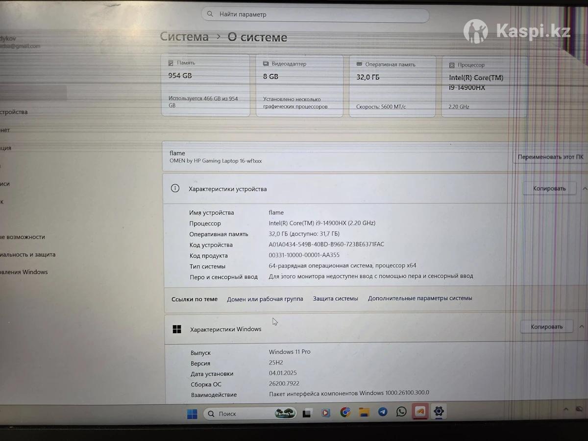The image size is (588, 441).
Task: Click the Windows logo beside Характеристики Windows
Action: 177,329
